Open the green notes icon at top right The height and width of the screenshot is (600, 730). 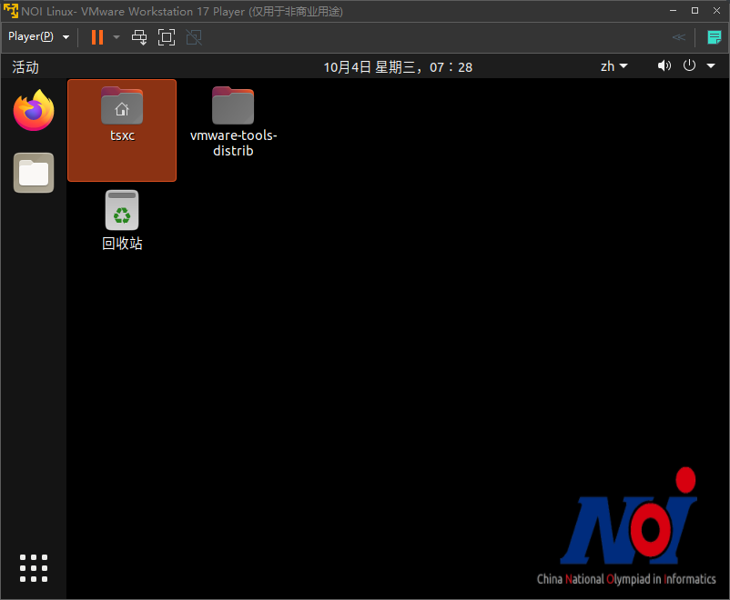click(715, 37)
